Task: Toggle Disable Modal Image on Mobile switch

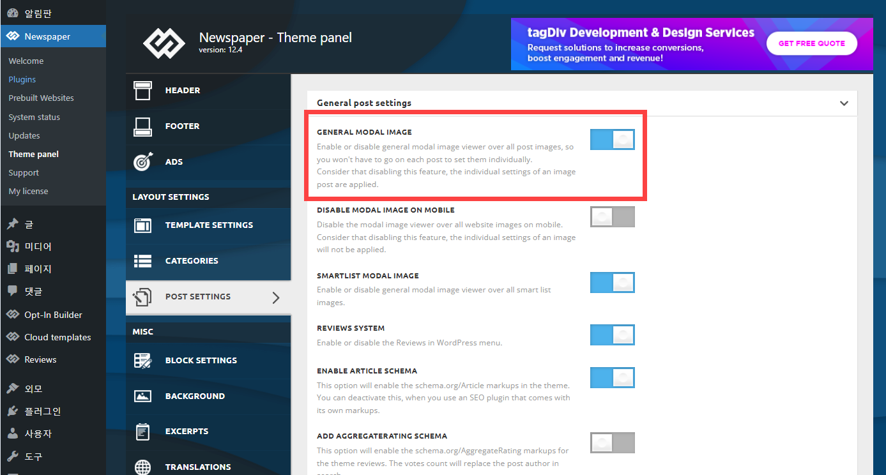Action: point(612,216)
